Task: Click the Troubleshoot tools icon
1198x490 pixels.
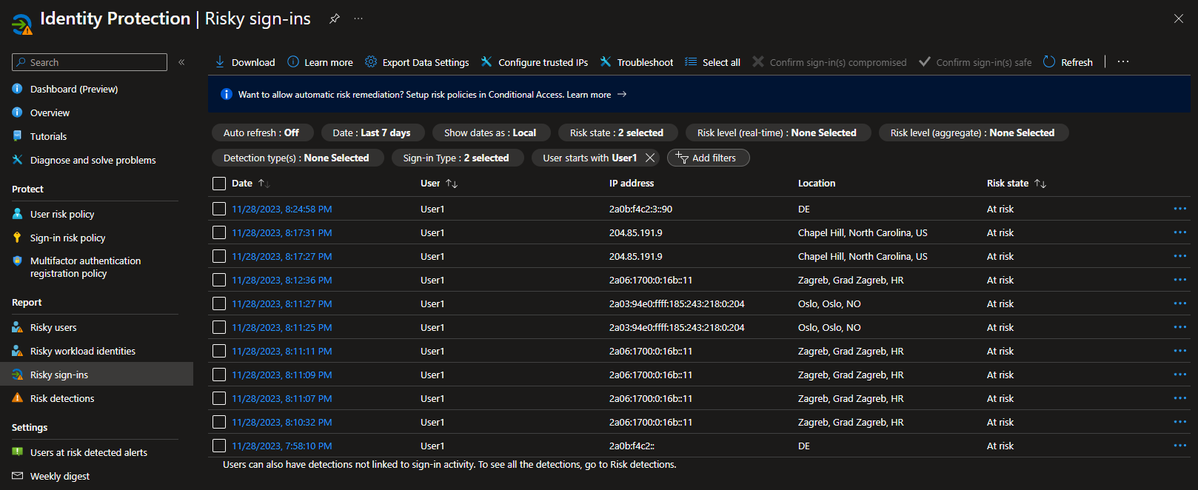Action: [x=606, y=62]
